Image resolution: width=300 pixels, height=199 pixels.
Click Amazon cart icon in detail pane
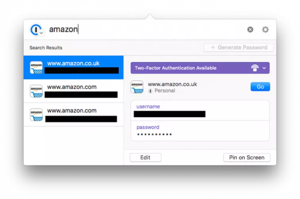pos(137,87)
